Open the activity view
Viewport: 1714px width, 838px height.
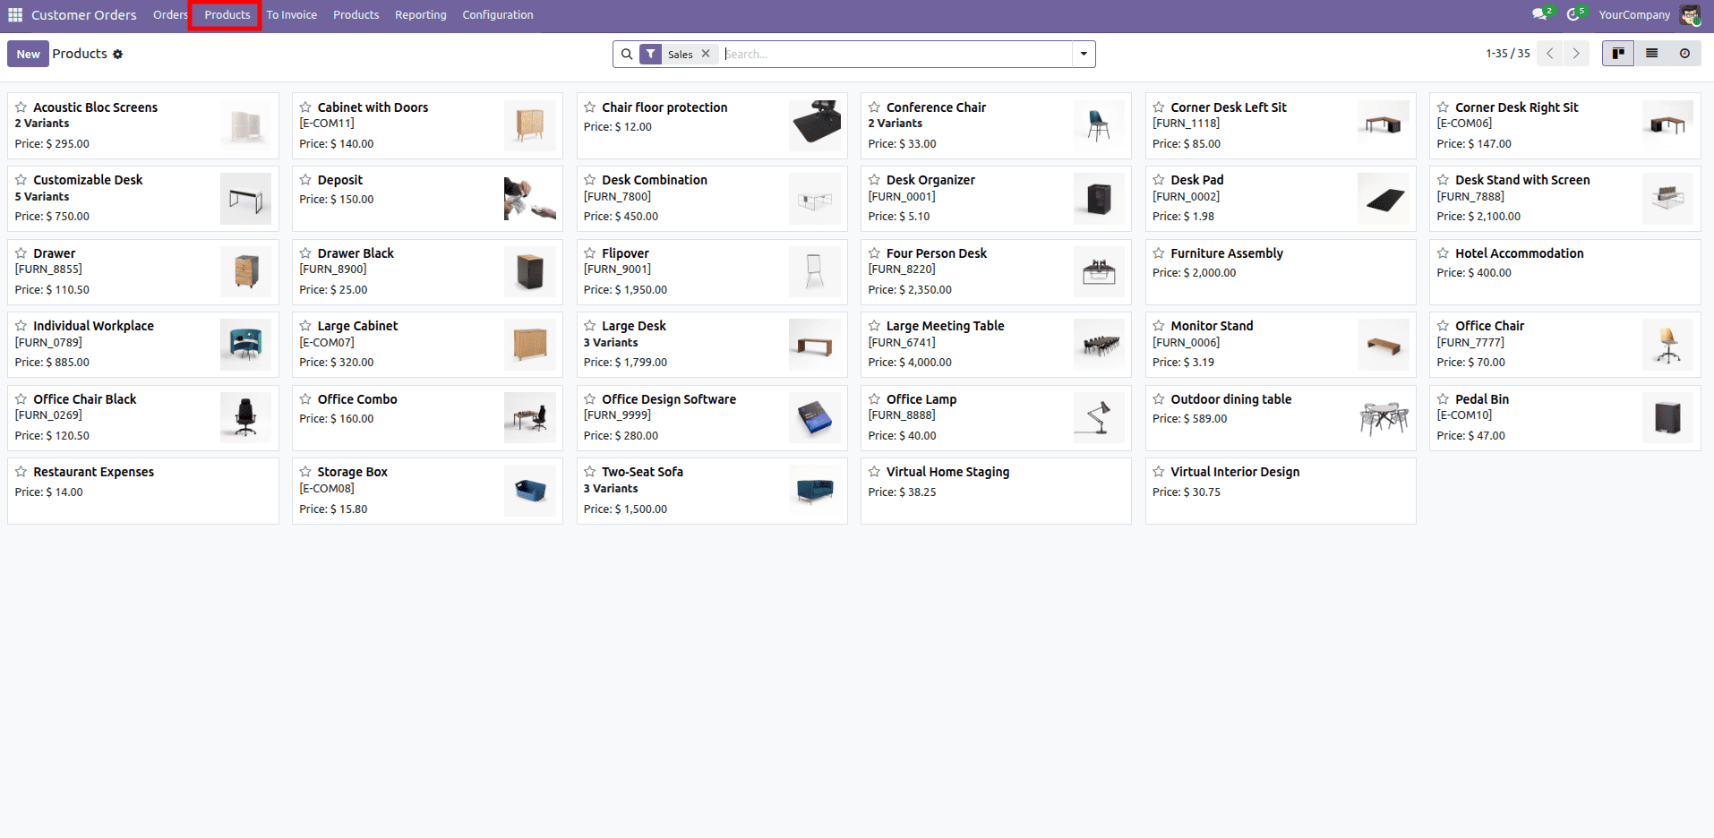point(1684,53)
